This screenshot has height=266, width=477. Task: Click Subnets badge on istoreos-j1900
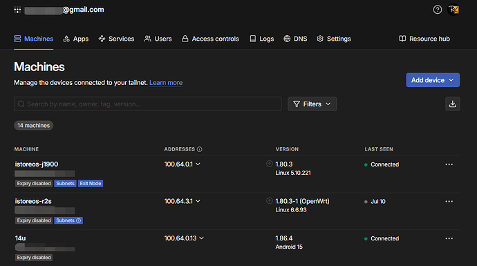coord(65,184)
